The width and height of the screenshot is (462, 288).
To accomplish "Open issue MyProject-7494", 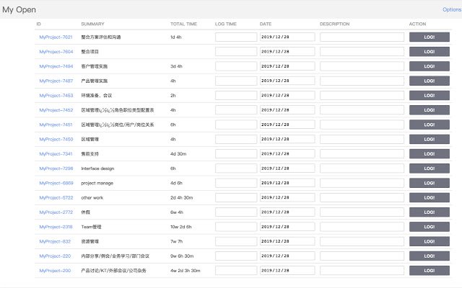I will tap(56, 66).
